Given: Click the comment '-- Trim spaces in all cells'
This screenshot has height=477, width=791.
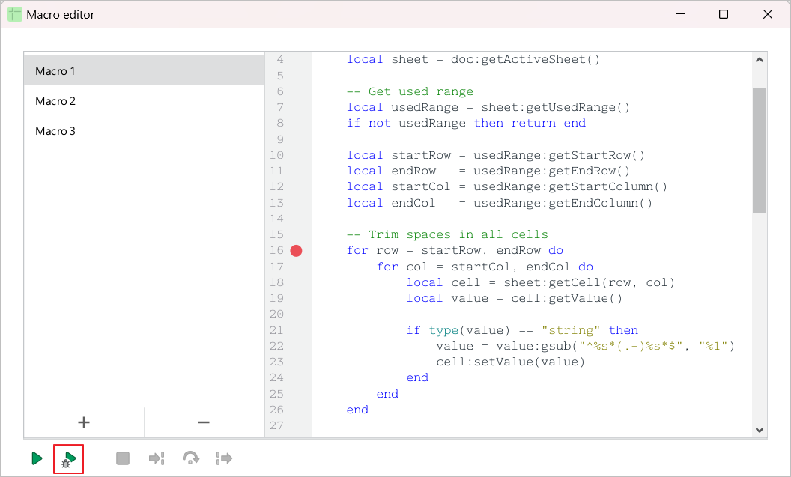Looking at the screenshot, I should point(447,234).
